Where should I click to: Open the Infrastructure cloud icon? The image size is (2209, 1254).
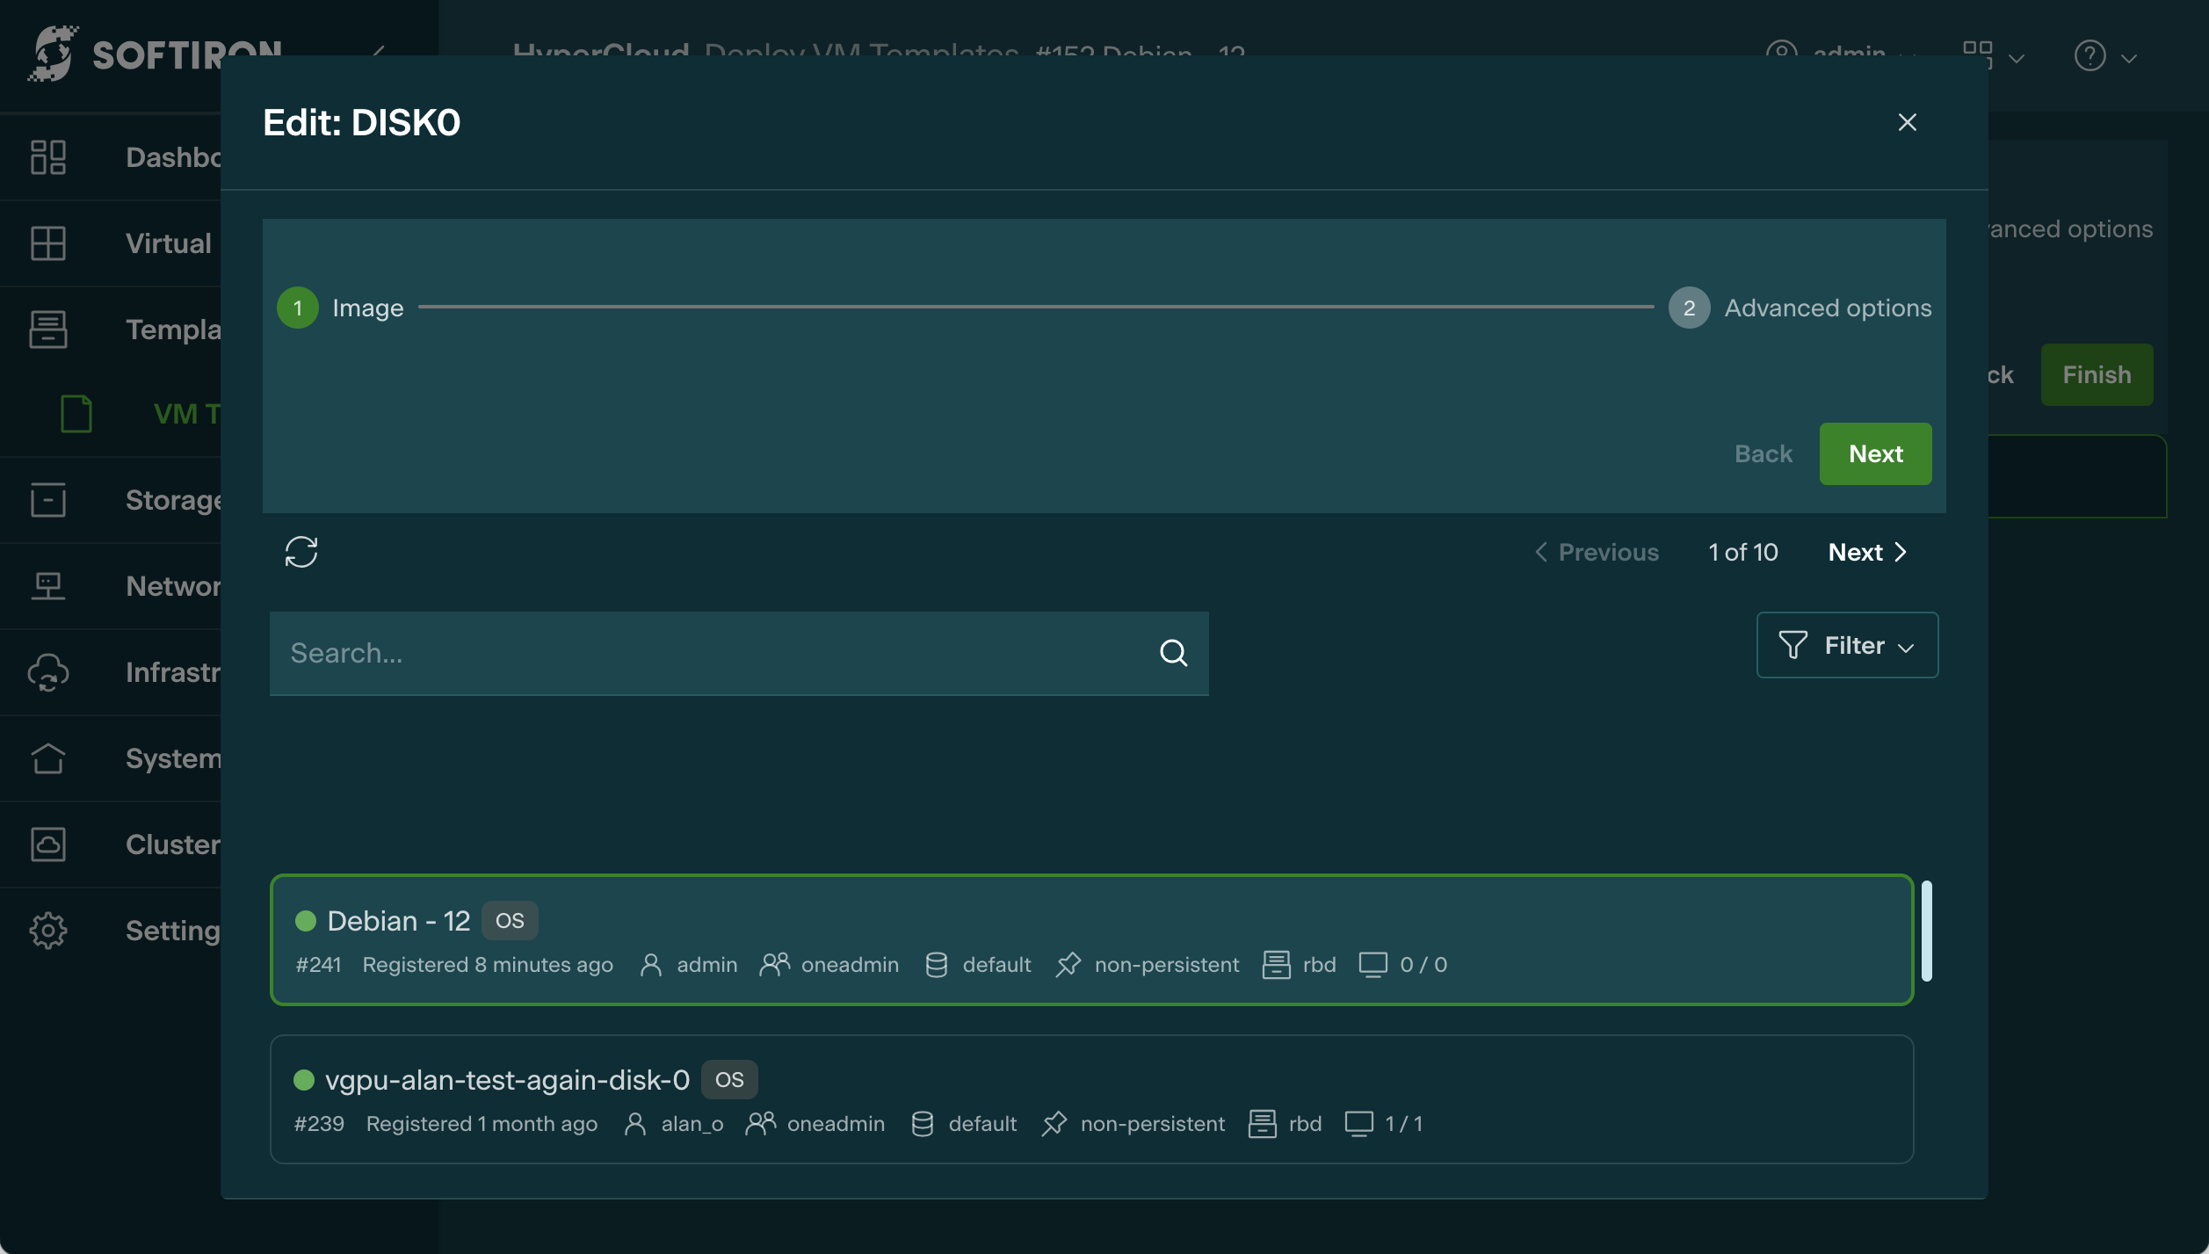click(48, 672)
